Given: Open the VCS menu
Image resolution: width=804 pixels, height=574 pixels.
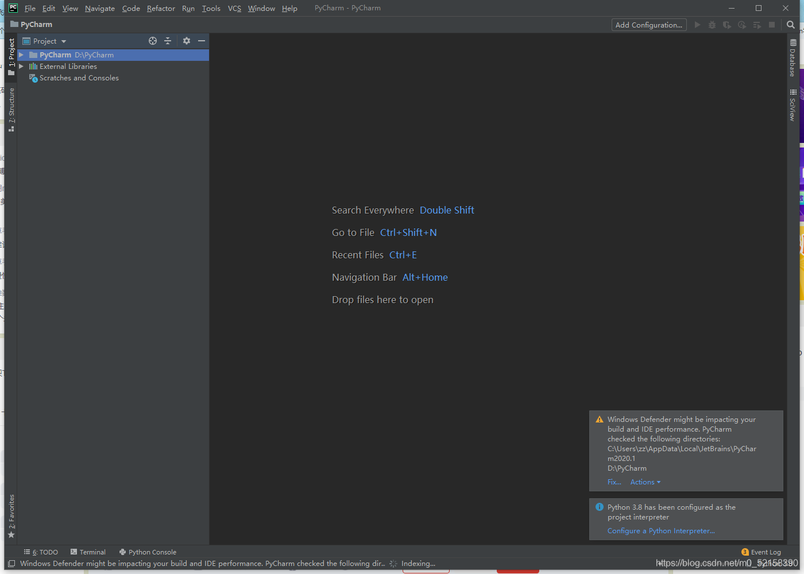Looking at the screenshot, I should (x=234, y=9).
